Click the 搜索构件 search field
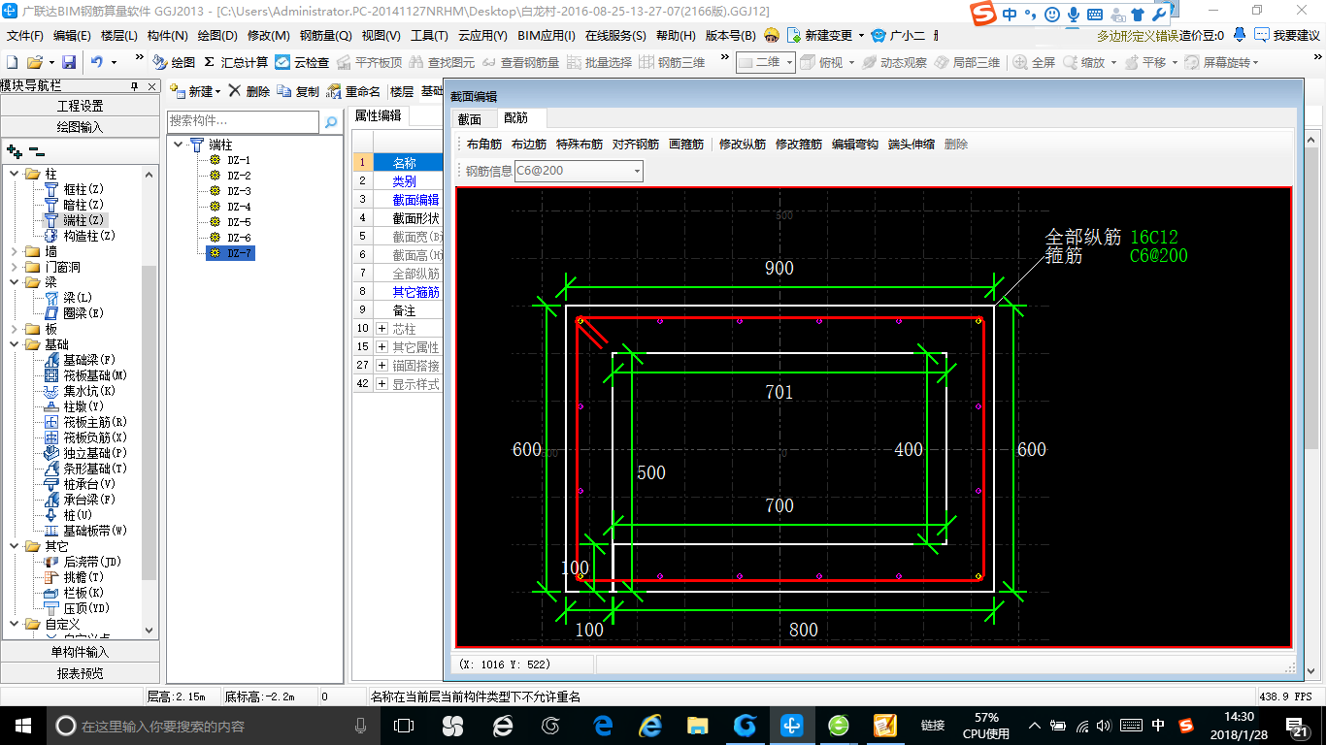 point(243,122)
